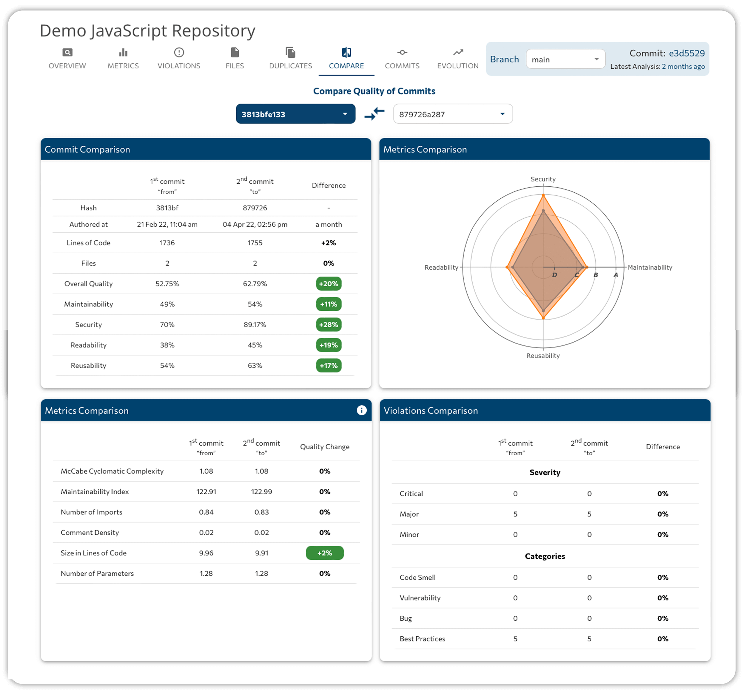Click the Evolution trend line icon

[x=458, y=52]
